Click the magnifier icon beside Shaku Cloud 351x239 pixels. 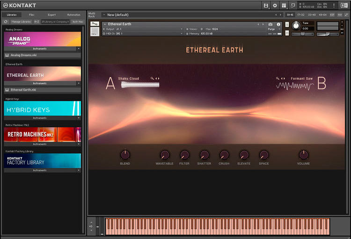(152, 79)
